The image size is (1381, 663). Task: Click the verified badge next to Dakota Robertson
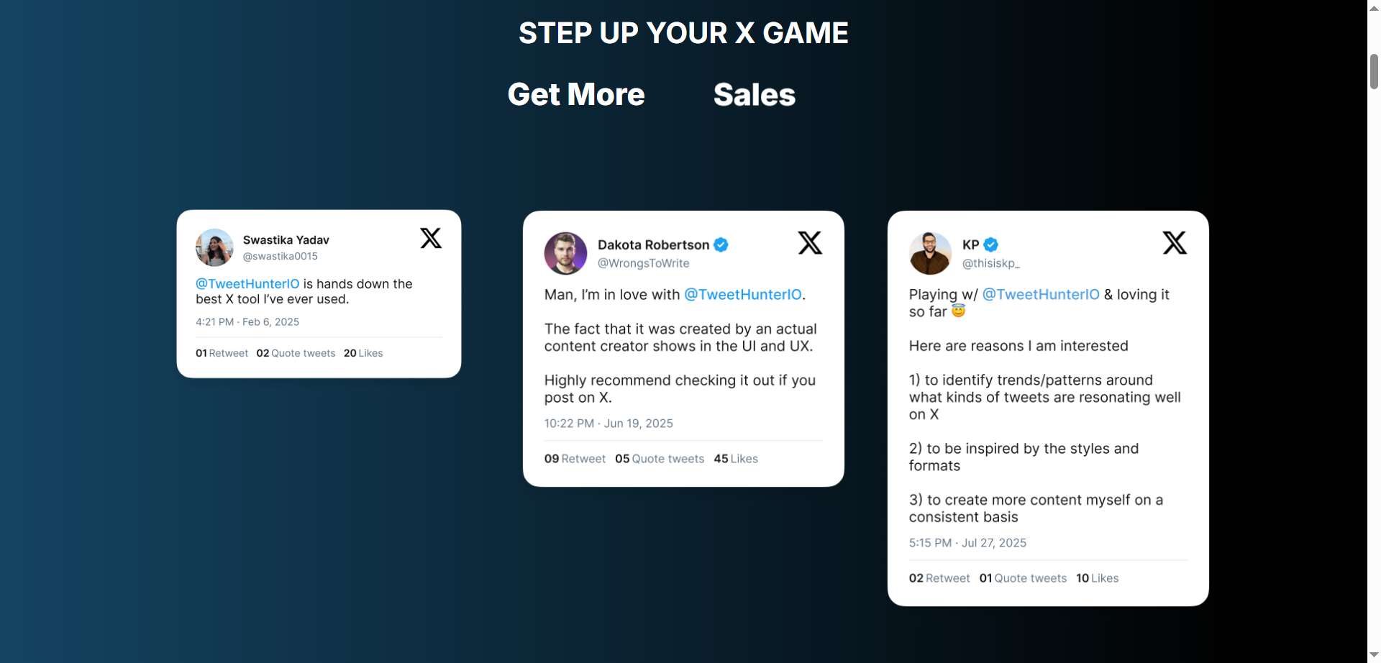721,244
